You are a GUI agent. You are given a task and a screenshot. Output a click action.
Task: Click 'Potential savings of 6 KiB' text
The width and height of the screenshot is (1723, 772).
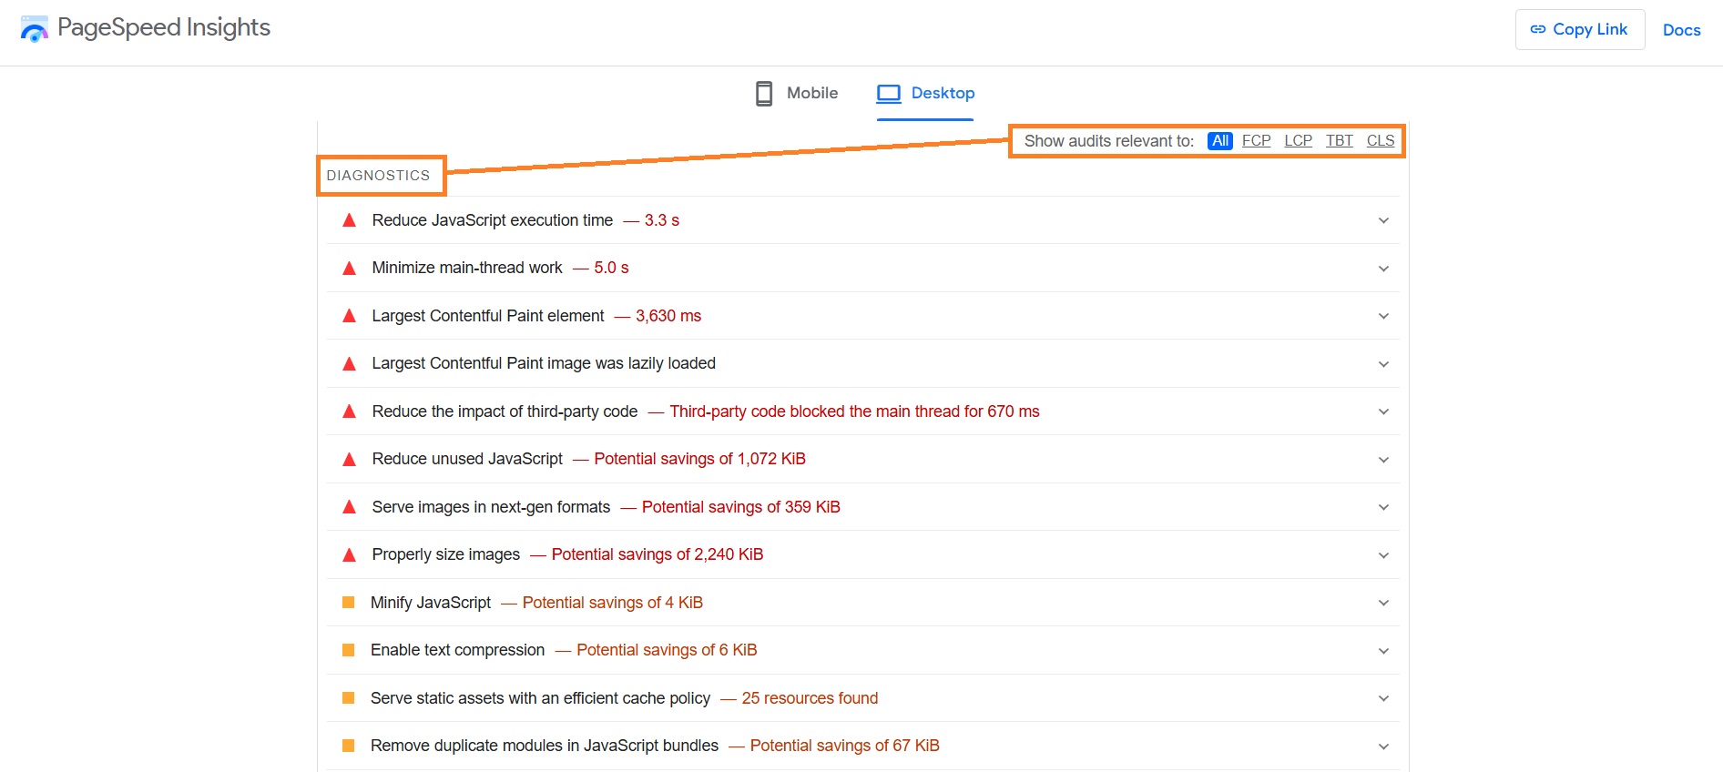(x=667, y=650)
